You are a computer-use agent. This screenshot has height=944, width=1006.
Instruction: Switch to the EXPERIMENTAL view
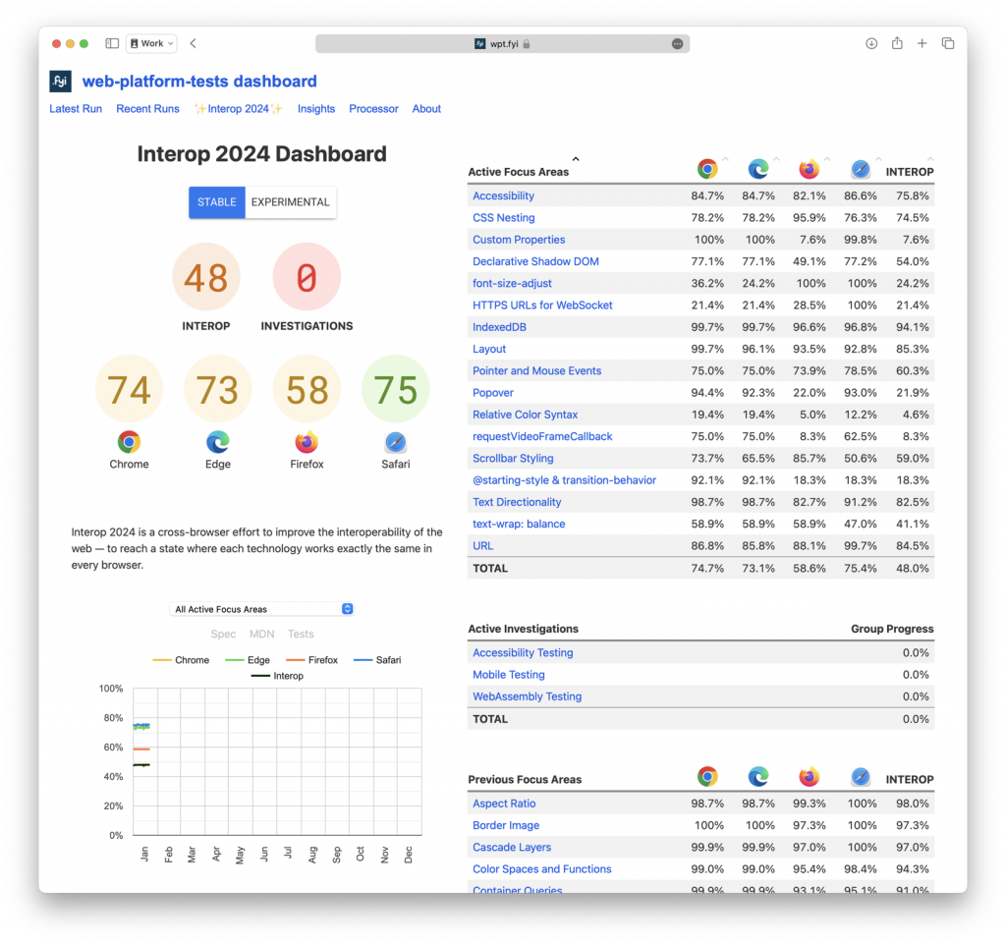[290, 201]
